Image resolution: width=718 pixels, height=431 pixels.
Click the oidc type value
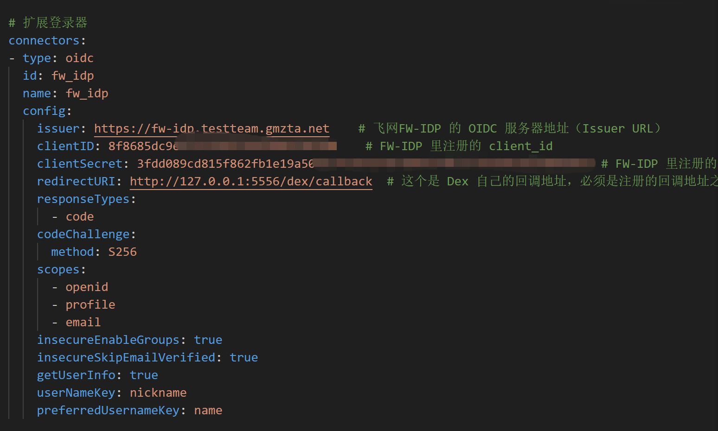pyautogui.click(x=79, y=58)
